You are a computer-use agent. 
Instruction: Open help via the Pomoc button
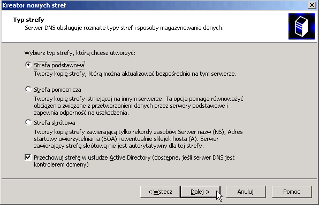pyautogui.click(x=292, y=192)
